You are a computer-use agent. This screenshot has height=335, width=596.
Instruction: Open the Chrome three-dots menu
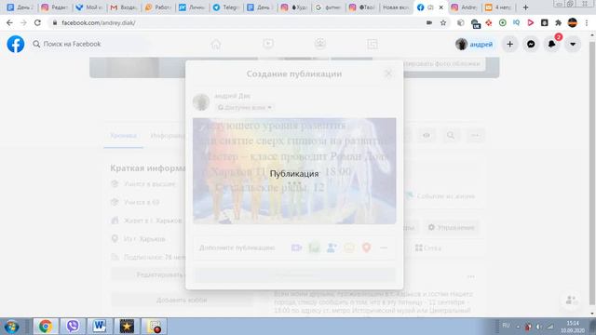(x=587, y=22)
